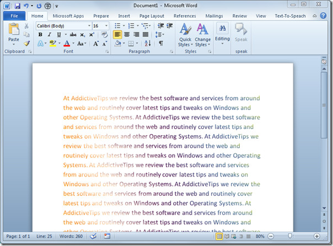This screenshot has width=333, height=246.
Task: Apply superscript formatting
Action: click(x=92, y=35)
